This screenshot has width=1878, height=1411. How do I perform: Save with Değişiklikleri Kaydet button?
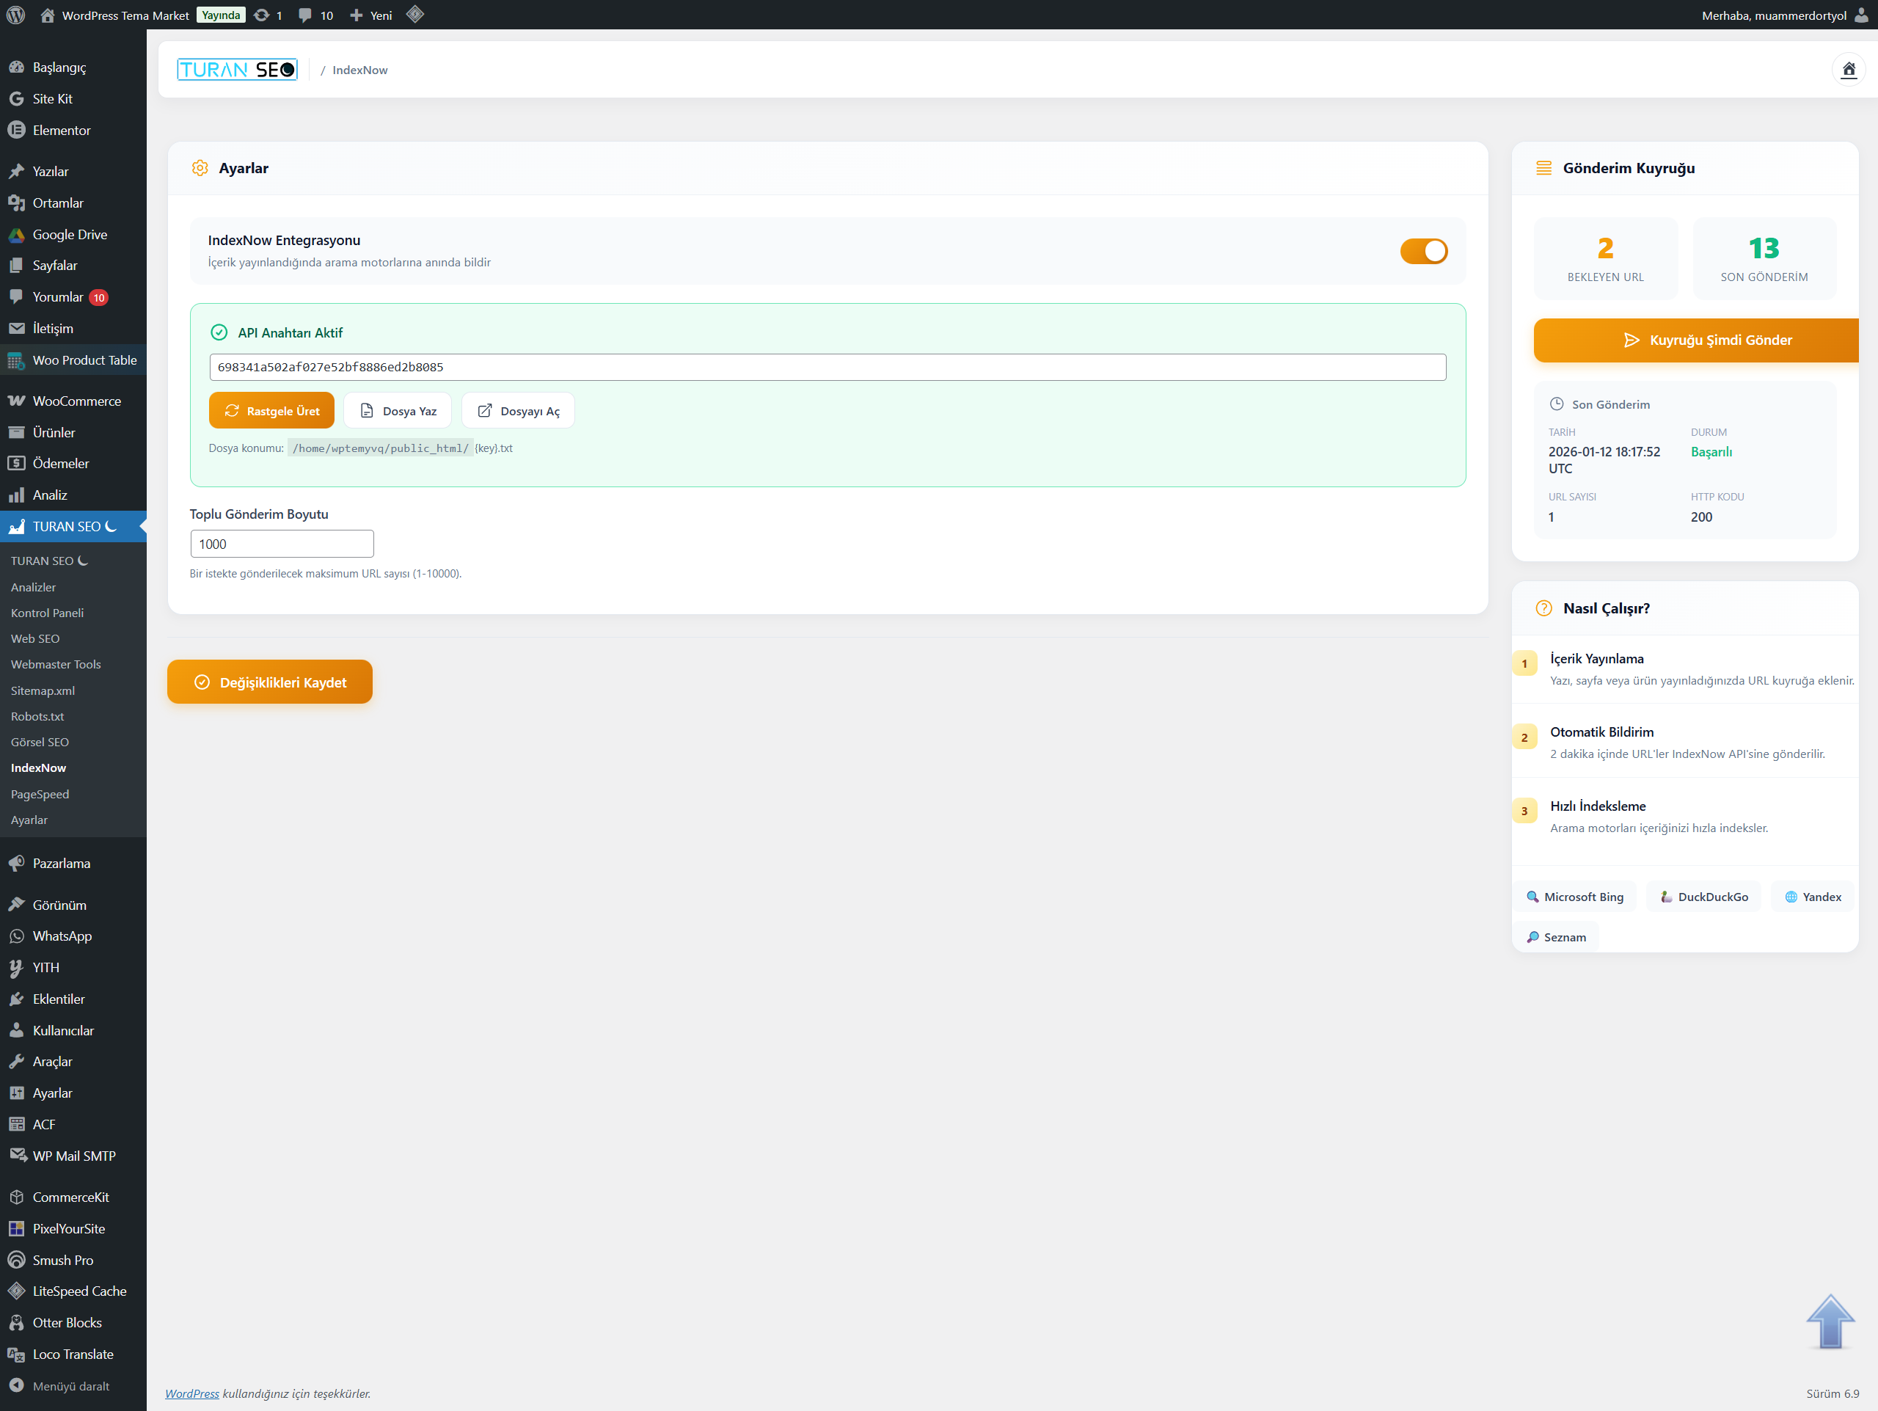pyautogui.click(x=270, y=682)
